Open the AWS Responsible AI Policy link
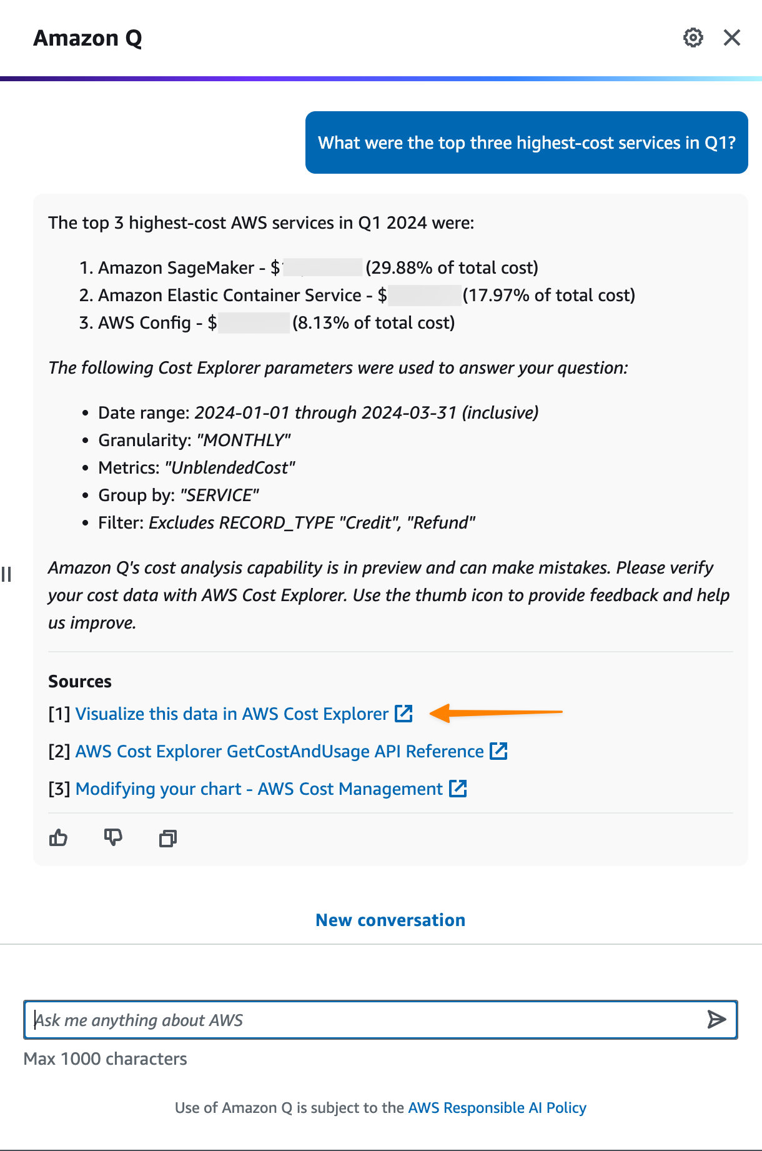This screenshot has width=762, height=1151. [x=497, y=1108]
